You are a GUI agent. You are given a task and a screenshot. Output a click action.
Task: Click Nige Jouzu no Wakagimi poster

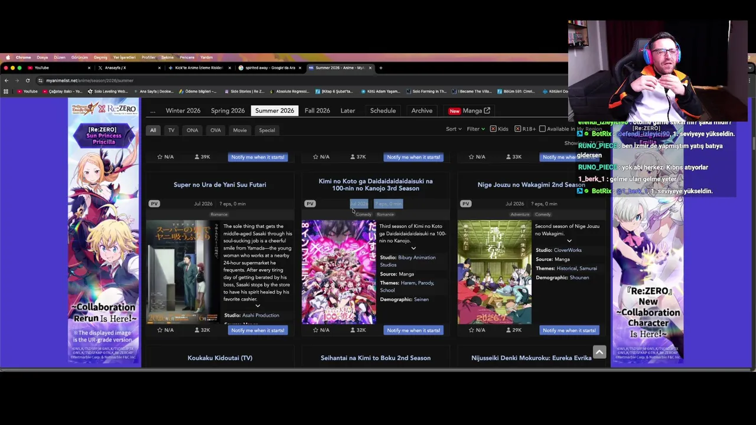pyautogui.click(x=494, y=272)
